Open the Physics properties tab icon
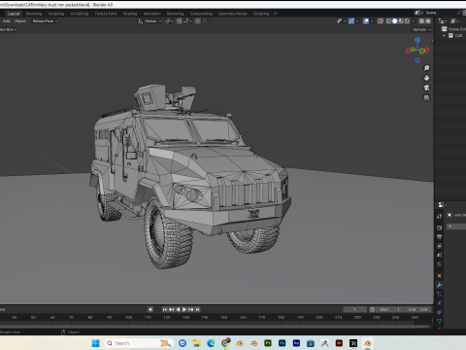Viewport: 466px width, 350px height. [440, 303]
